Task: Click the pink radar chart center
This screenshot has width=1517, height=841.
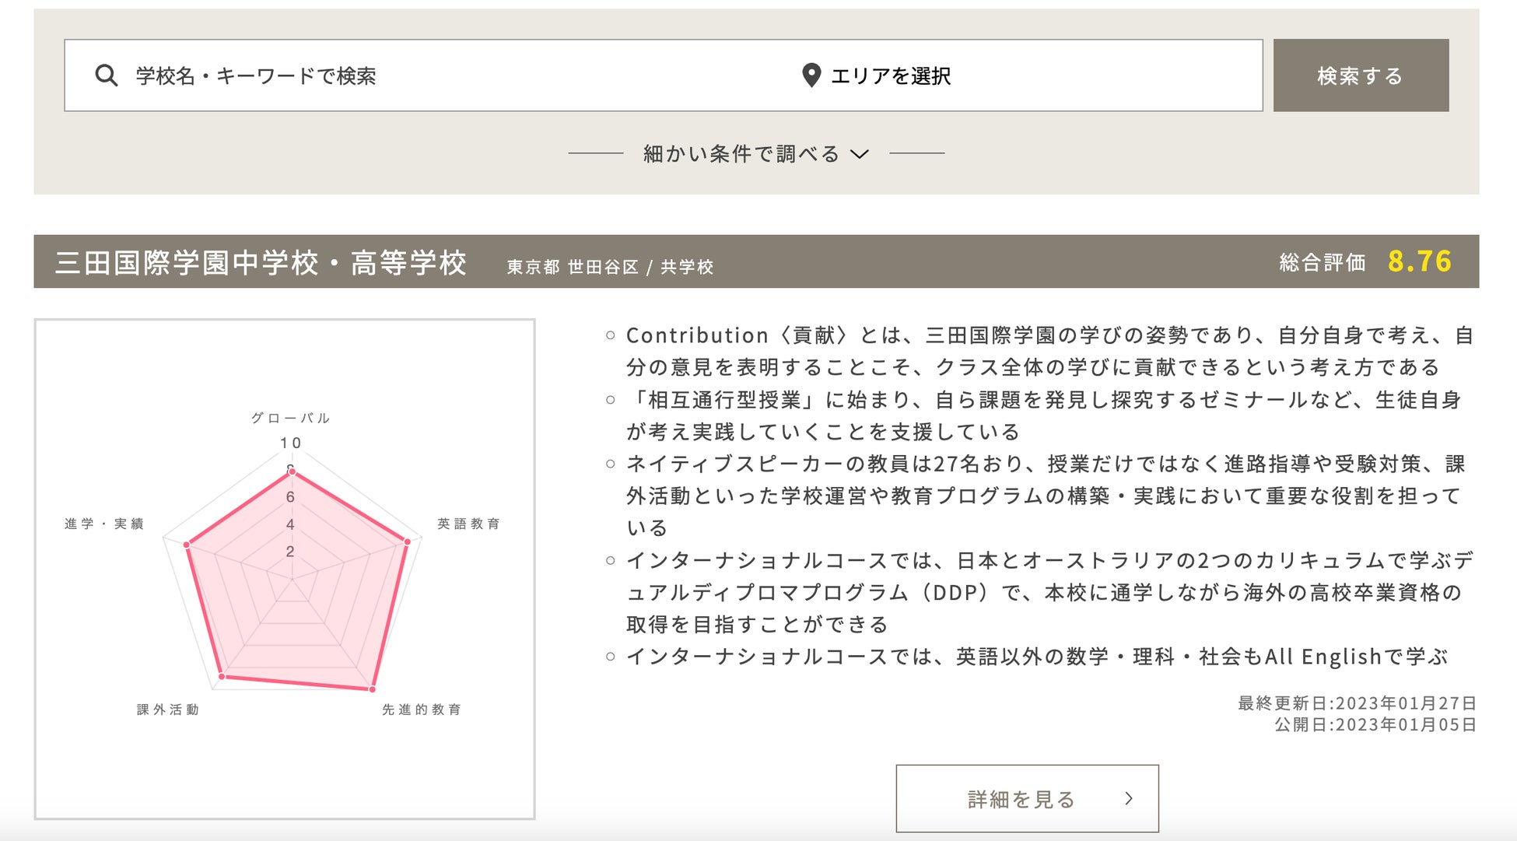Action: pyautogui.click(x=293, y=580)
